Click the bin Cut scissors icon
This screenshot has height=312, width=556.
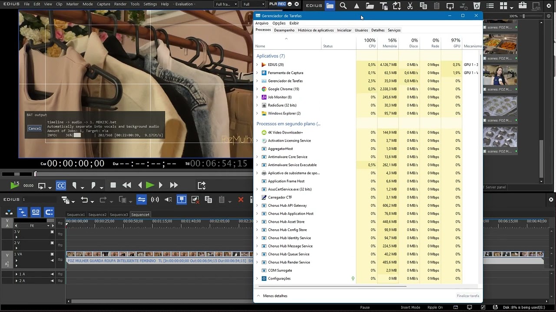click(410, 6)
